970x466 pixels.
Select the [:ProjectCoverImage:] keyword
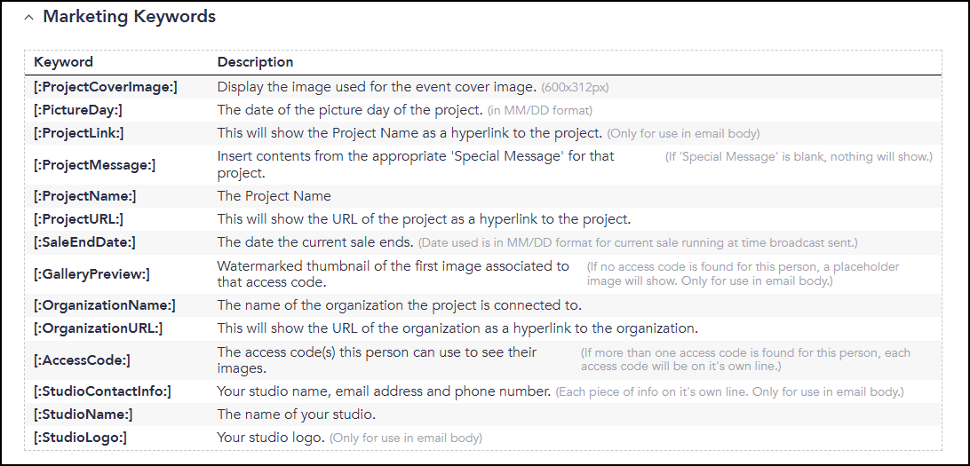click(105, 87)
